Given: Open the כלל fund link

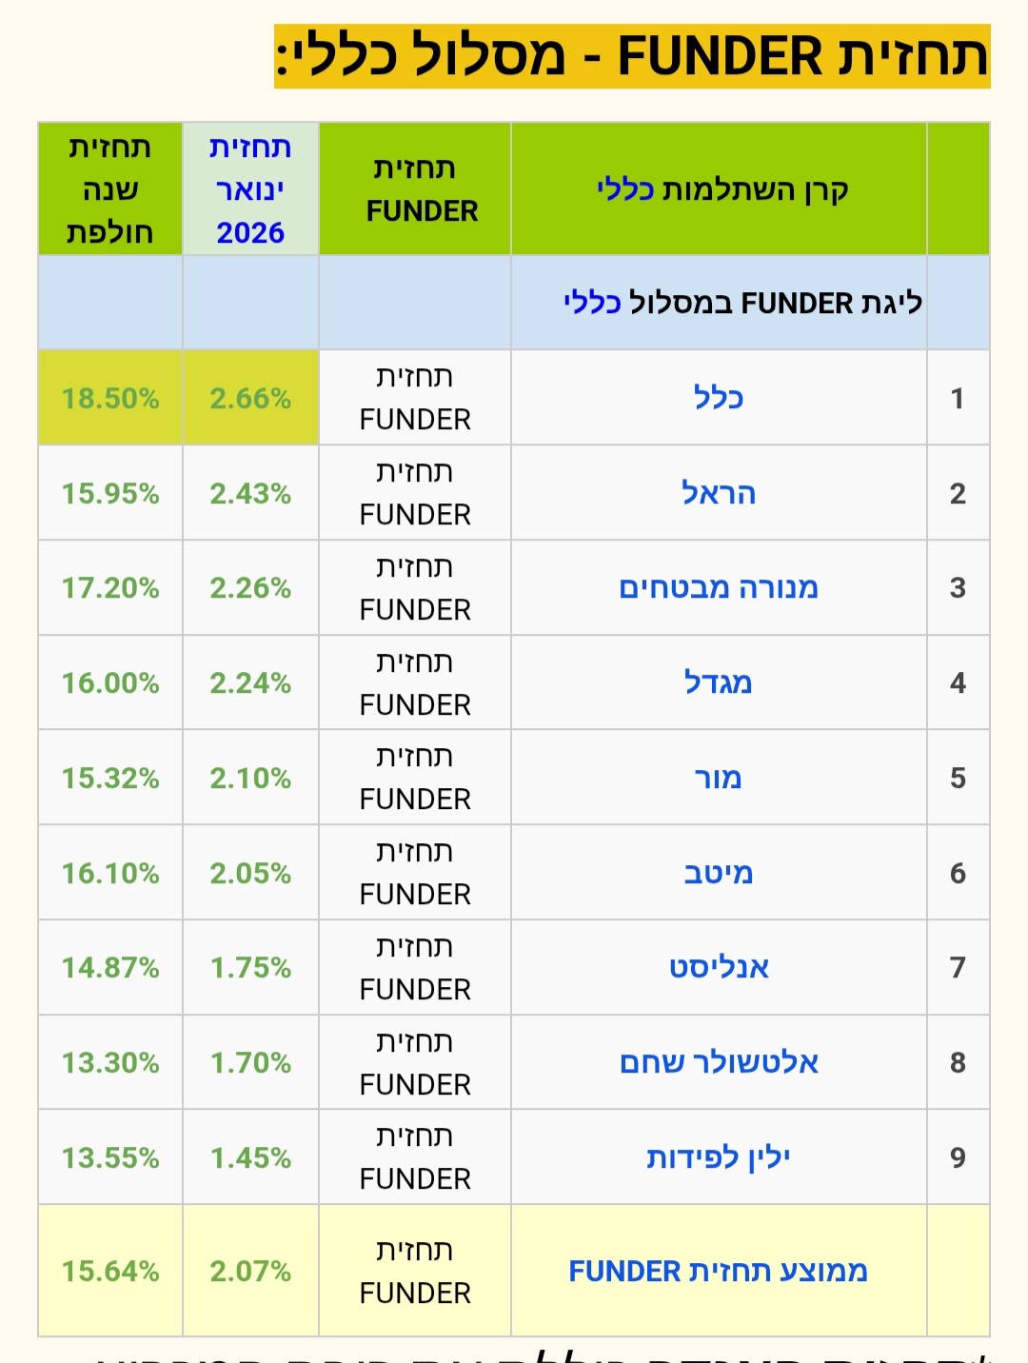Looking at the screenshot, I should pos(719,398).
